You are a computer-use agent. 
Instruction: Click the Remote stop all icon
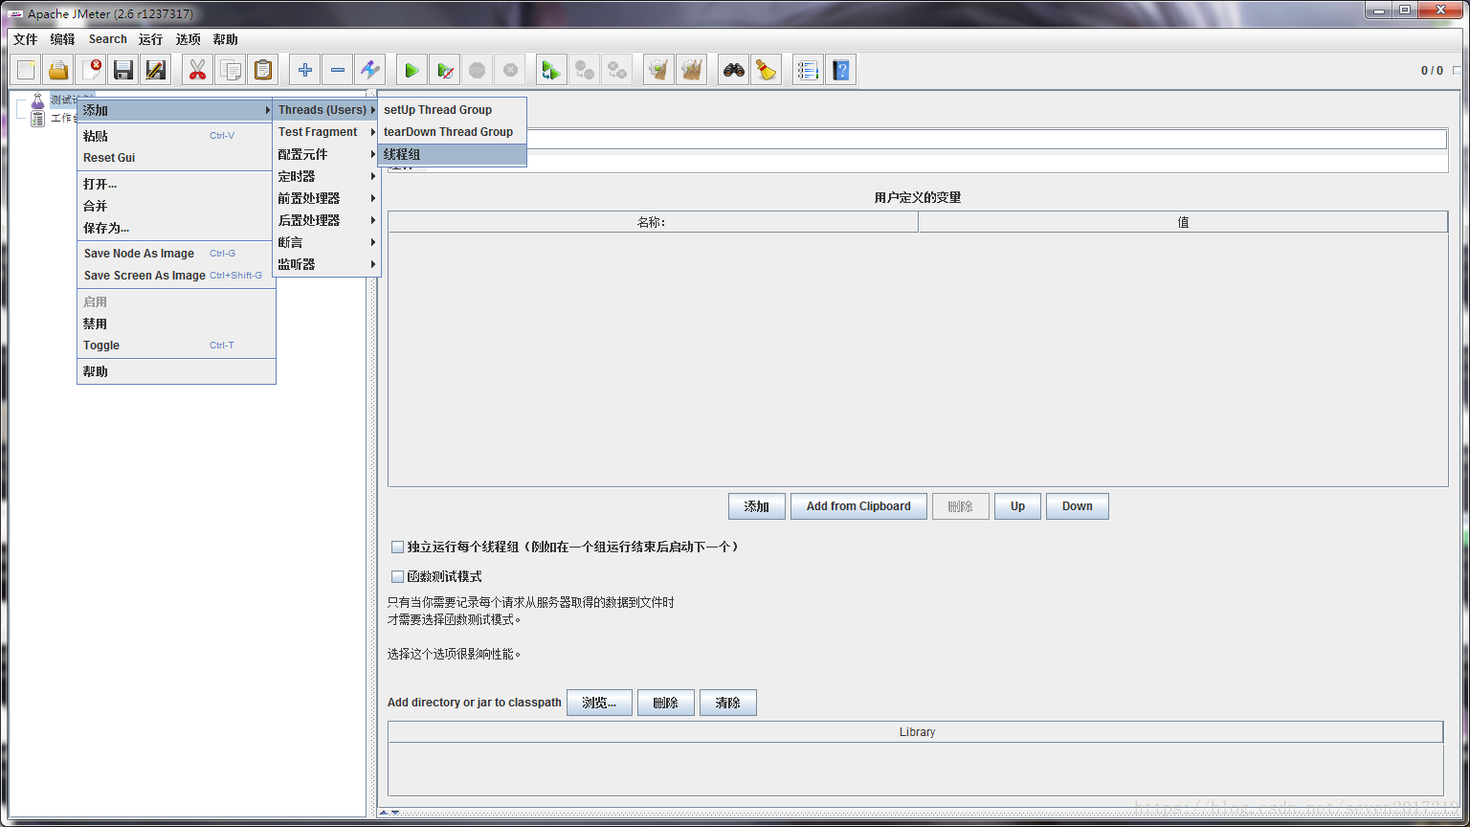click(x=584, y=70)
